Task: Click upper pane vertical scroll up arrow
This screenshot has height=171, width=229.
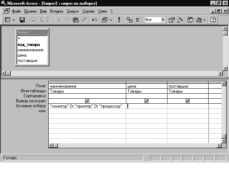Action: tap(225, 28)
